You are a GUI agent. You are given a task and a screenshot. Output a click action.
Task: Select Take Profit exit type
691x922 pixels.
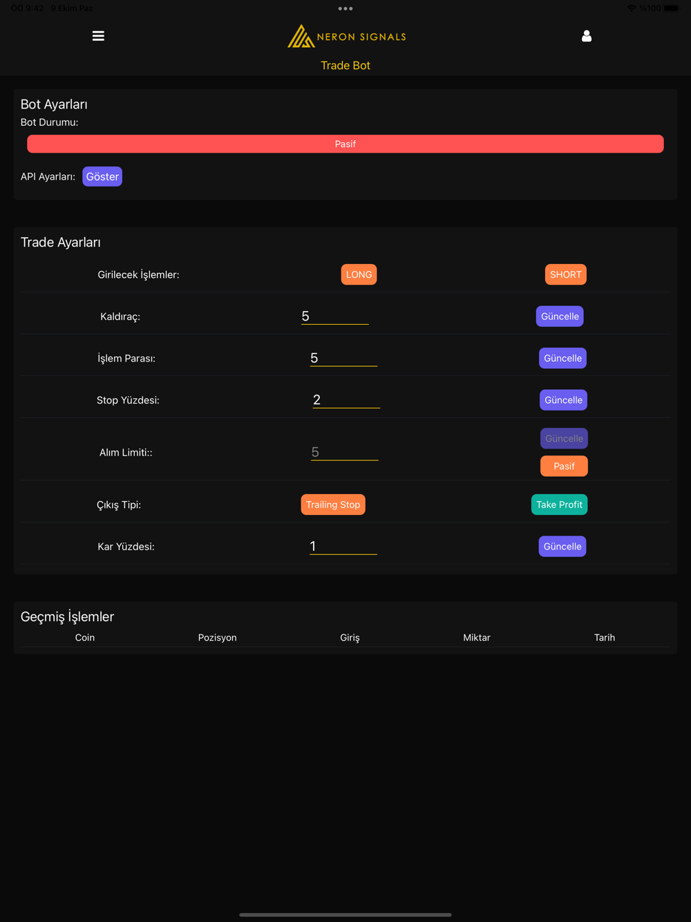(x=559, y=505)
